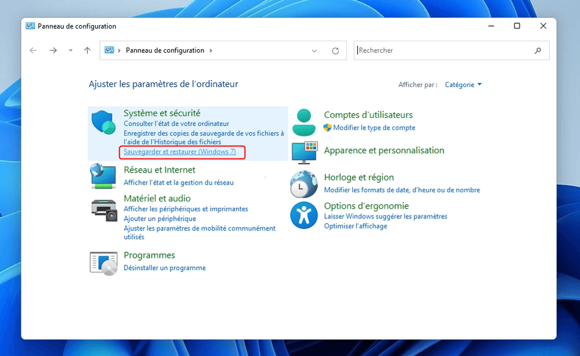
Task: Click Afficher l'état et la gestion du réseau
Action: (178, 182)
